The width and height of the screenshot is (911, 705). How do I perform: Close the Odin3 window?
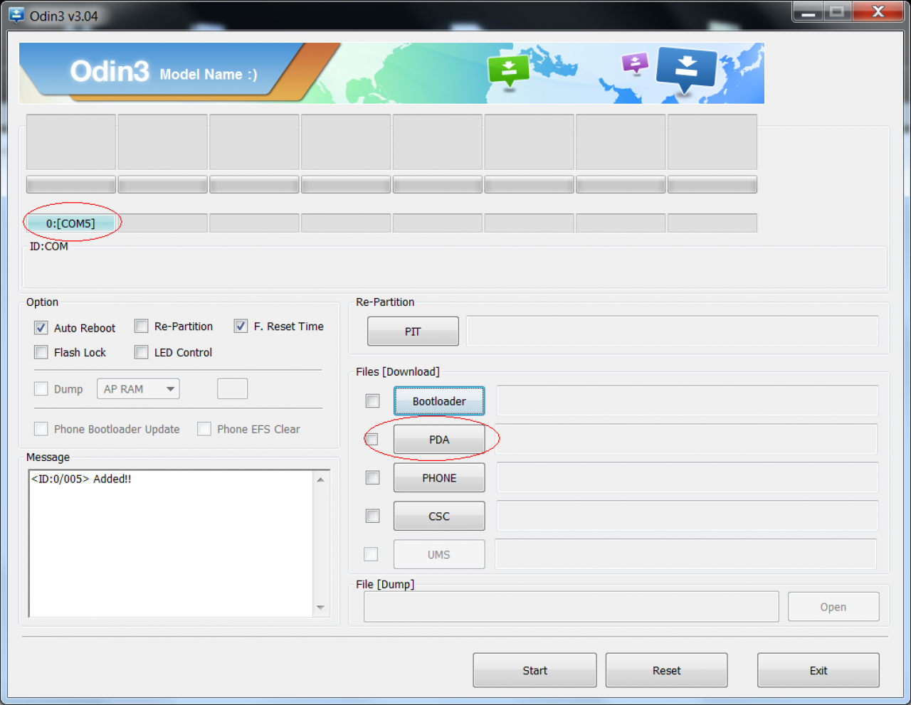[878, 12]
